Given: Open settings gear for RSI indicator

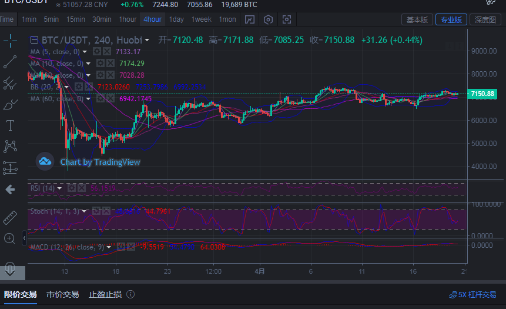Looking at the screenshot, I should [72, 188].
